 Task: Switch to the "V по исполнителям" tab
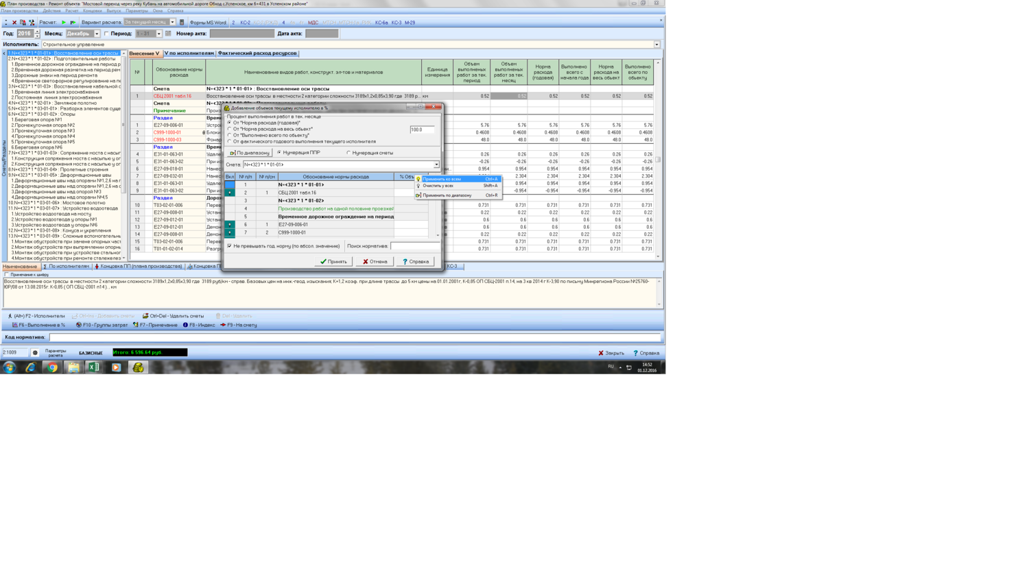click(x=189, y=53)
